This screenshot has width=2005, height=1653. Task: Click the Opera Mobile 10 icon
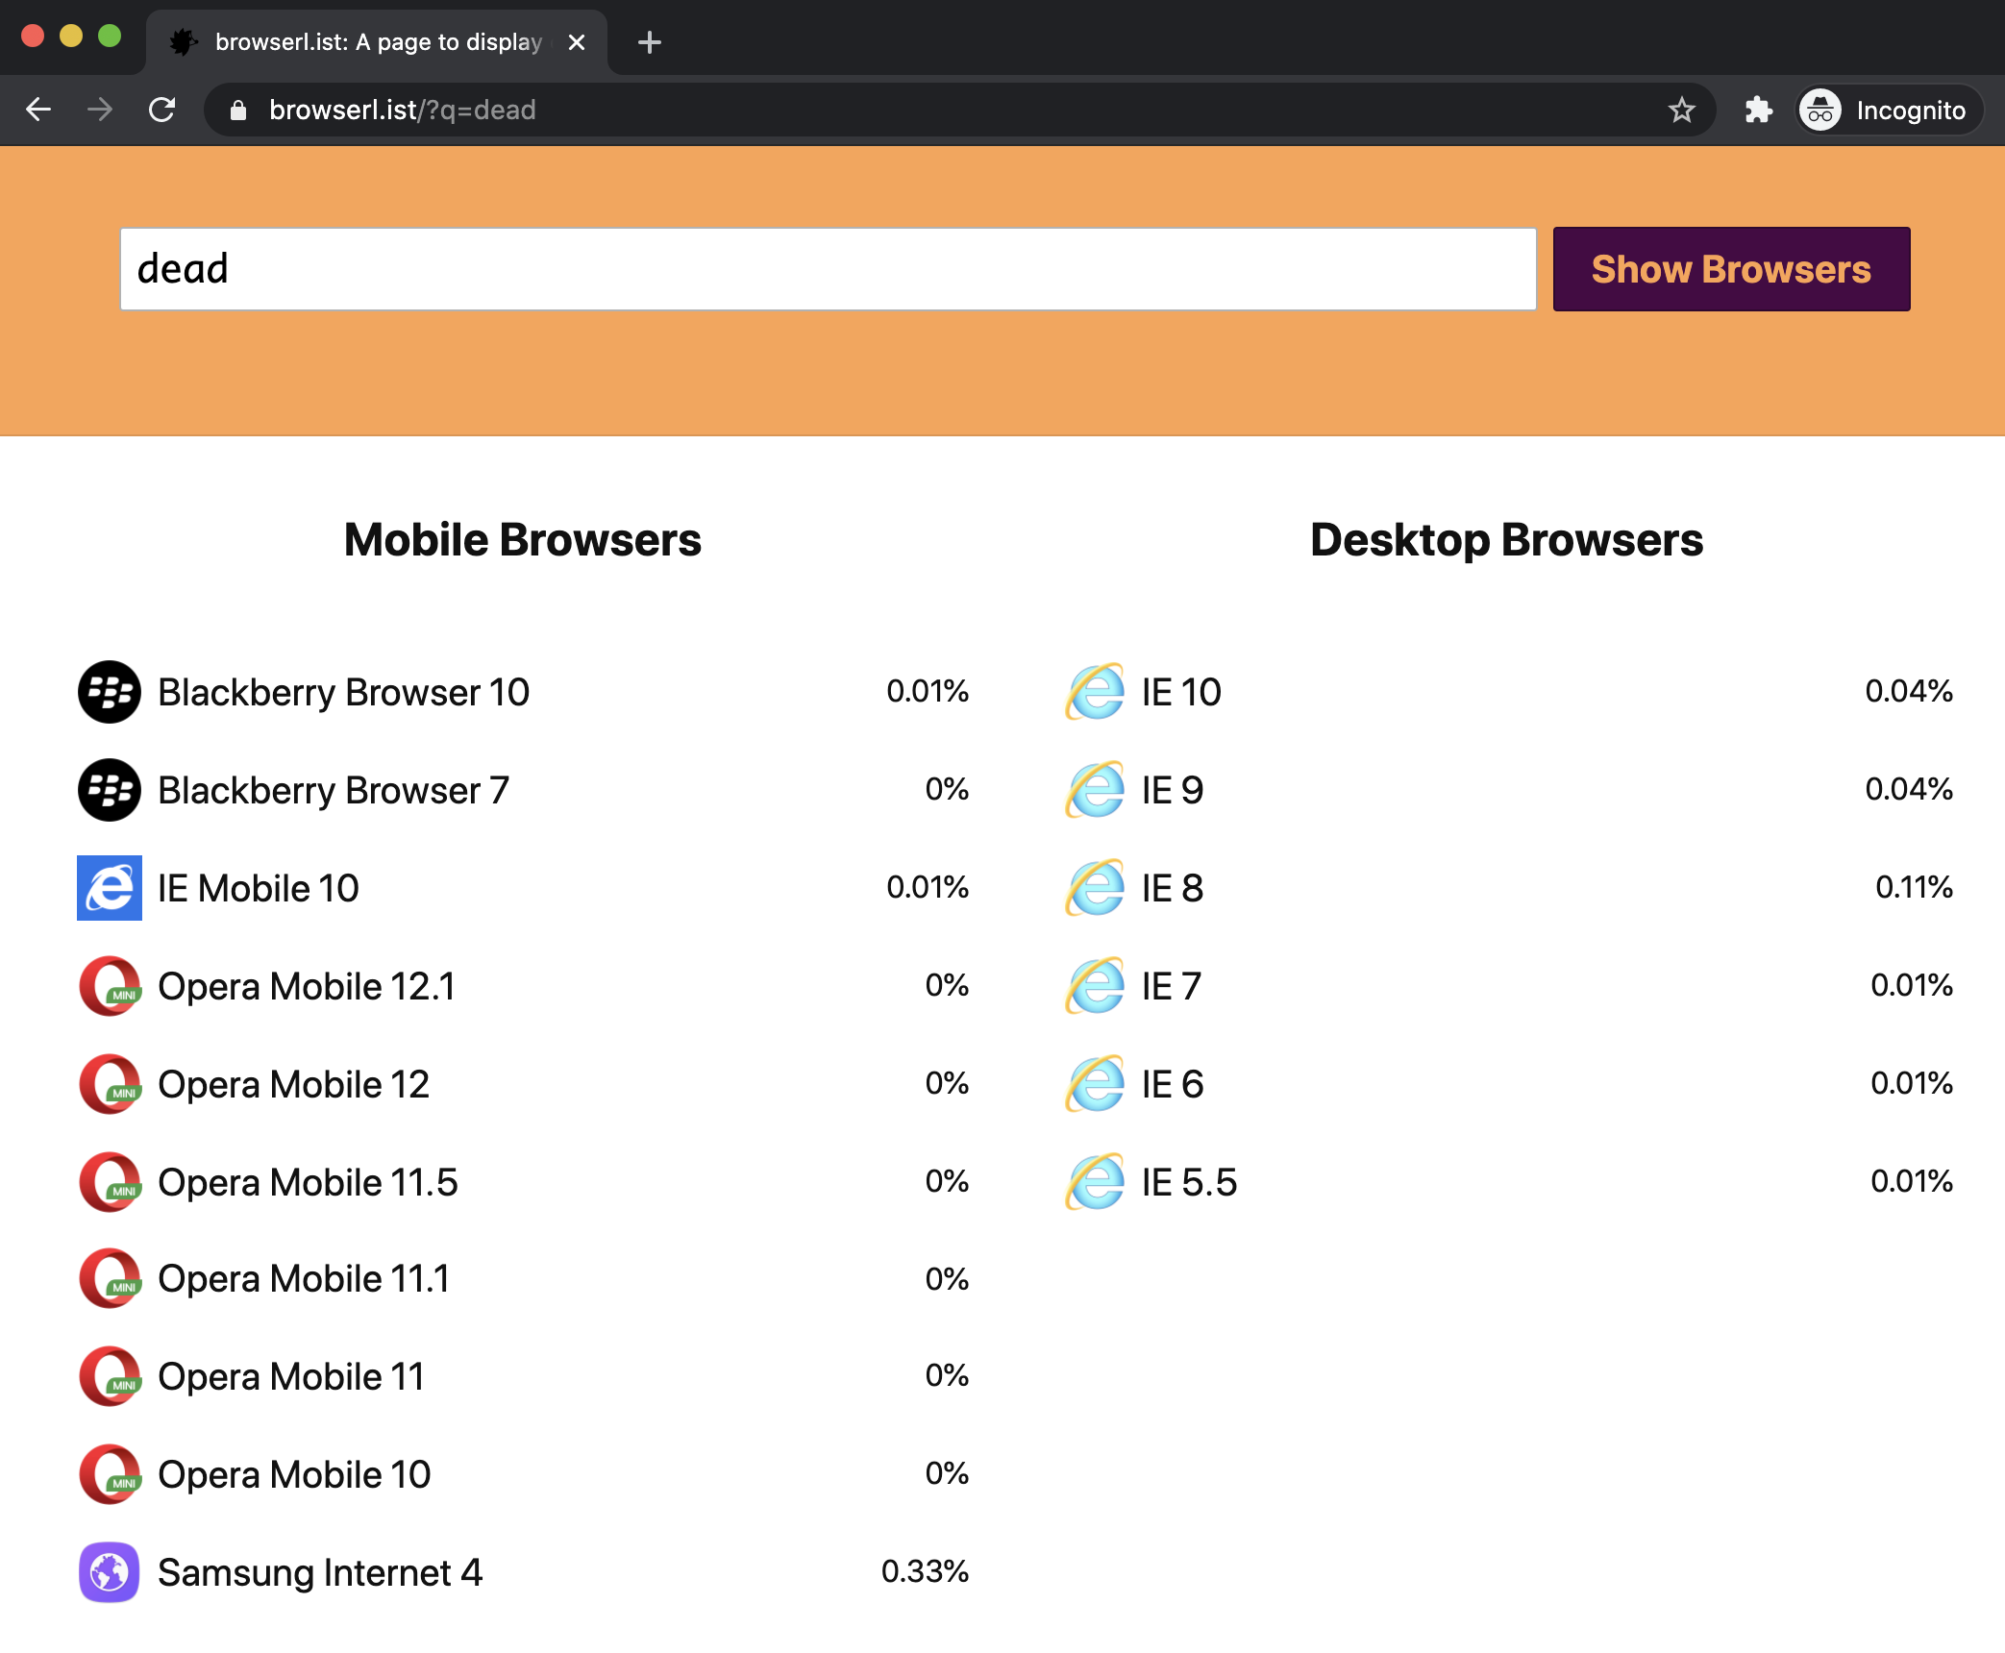pyautogui.click(x=110, y=1474)
